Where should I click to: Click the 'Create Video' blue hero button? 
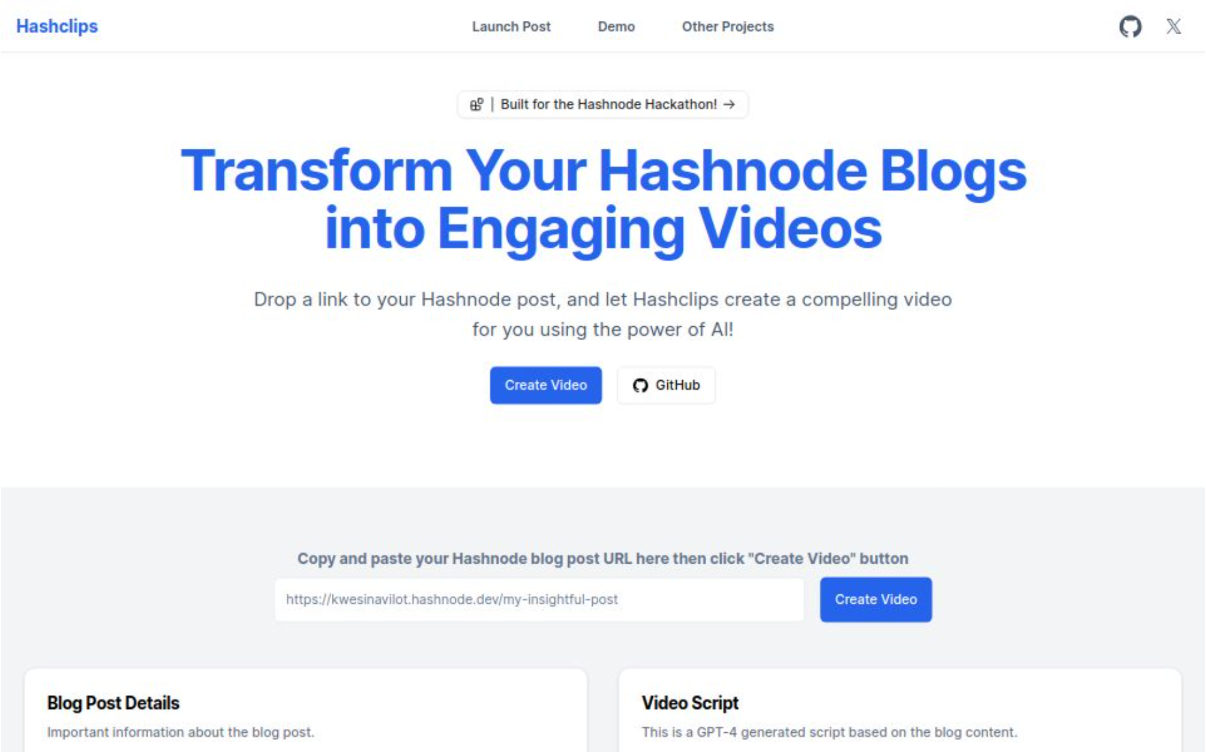click(x=545, y=384)
